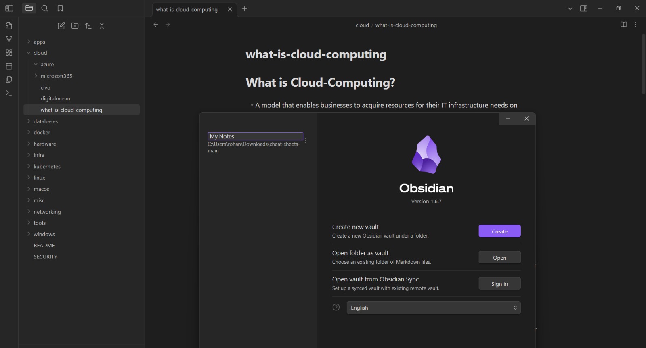Change sort order icon
Image resolution: width=646 pixels, height=348 pixels.
pos(88,26)
